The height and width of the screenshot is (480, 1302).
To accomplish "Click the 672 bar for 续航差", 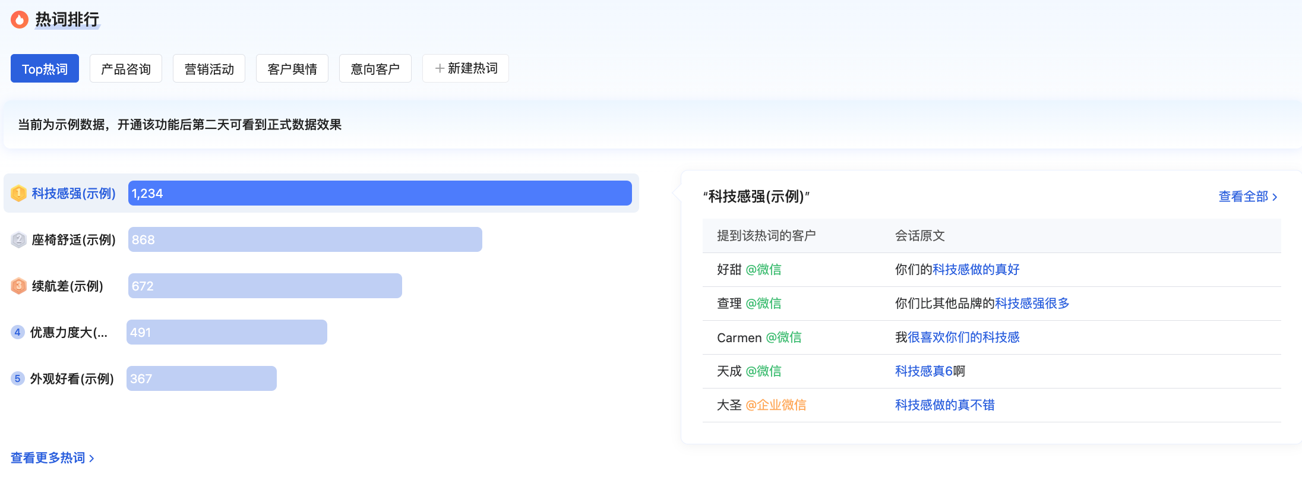I will click(265, 286).
